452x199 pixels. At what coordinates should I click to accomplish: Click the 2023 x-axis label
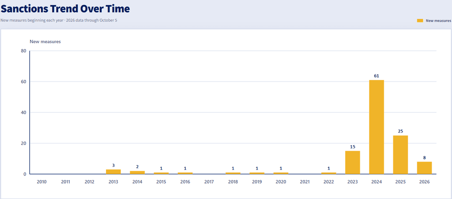[353, 182]
